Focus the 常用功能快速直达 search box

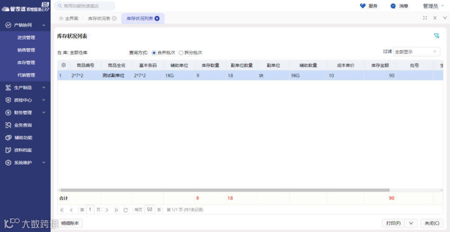pos(84,6)
